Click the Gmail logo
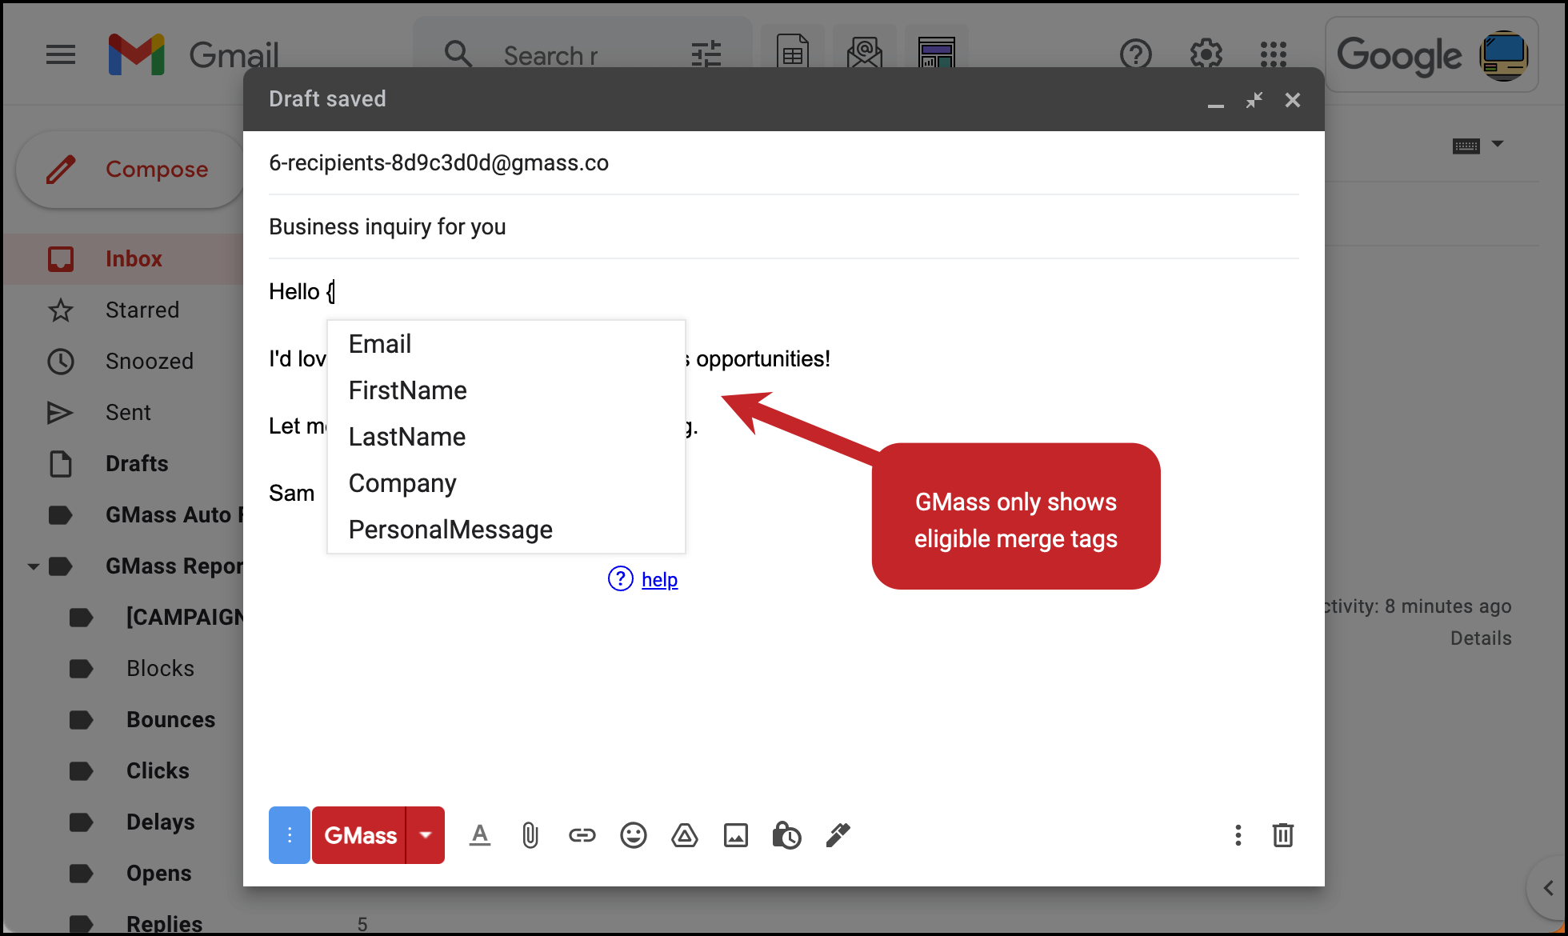This screenshot has width=1568, height=936. (x=193, y=54)
